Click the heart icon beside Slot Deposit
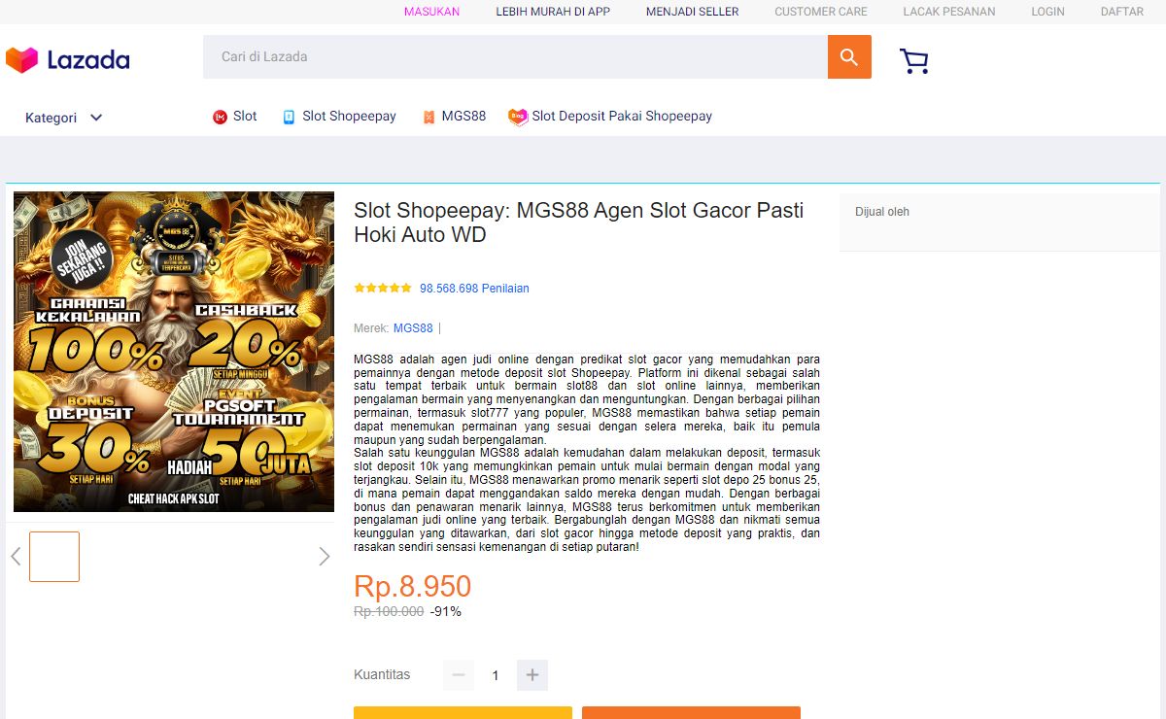The height and width of the screenshot is (719, 1166). pyautogui.click(x=518, y=117)
